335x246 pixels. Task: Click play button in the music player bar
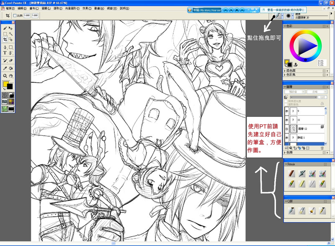231,10
